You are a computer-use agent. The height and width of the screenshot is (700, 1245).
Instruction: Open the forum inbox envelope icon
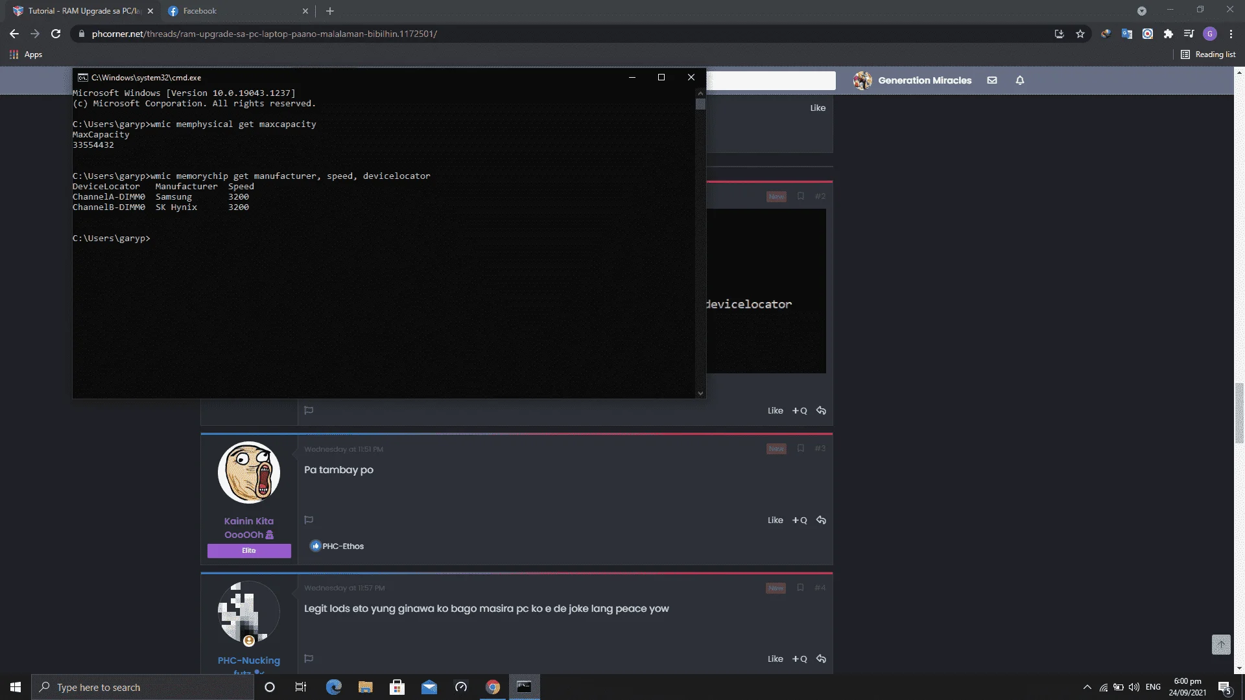click(992, 80)
